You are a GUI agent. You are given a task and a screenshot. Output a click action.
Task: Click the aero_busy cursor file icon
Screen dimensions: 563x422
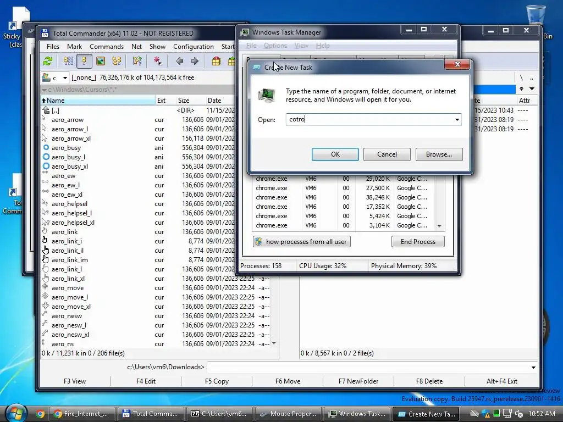click(46, 147)
